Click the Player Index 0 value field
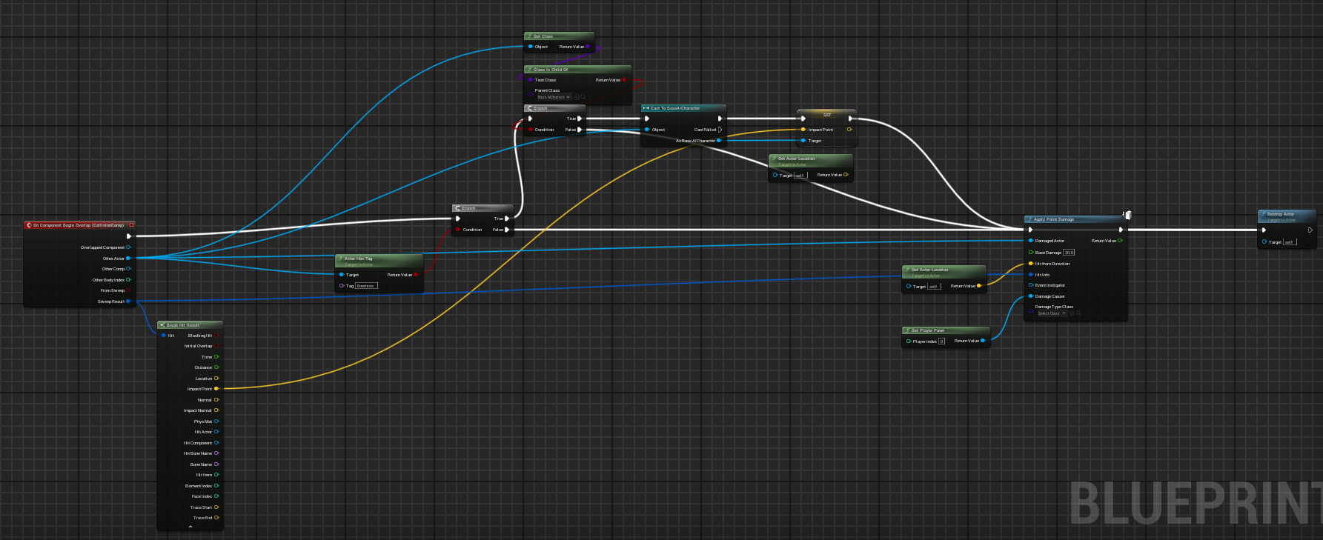This screenshot has width=1323, height=540. pyautogui.click(x=941, y=341)
